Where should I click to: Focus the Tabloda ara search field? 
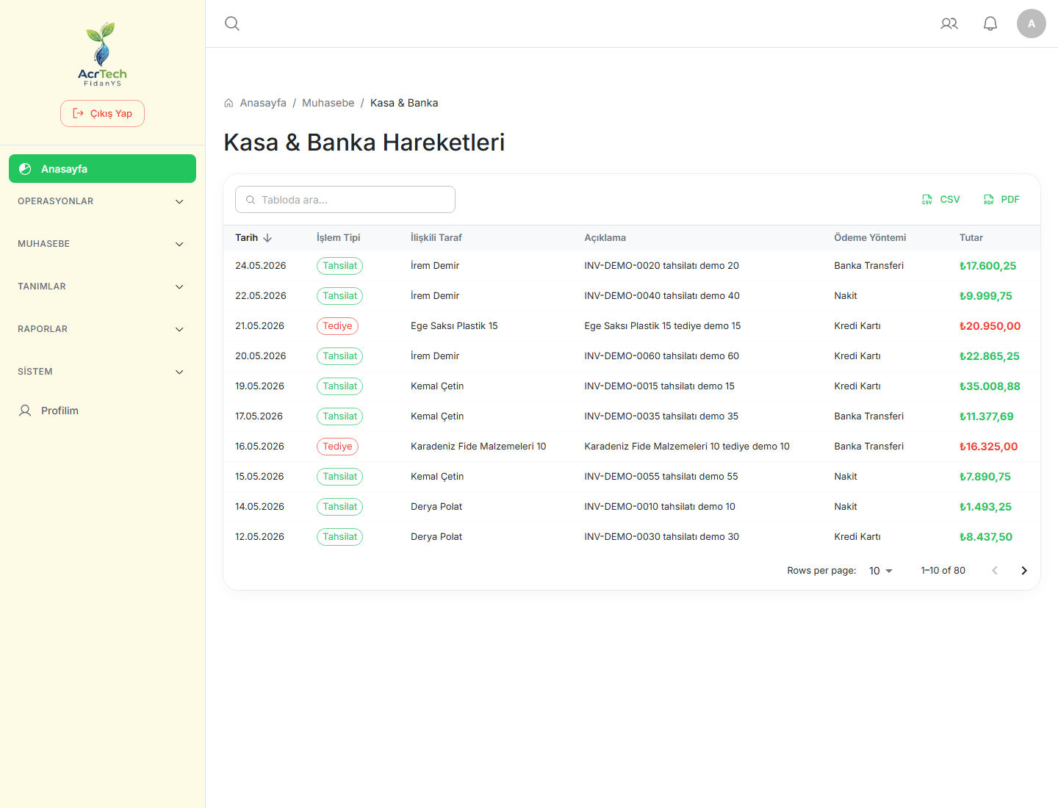(x=345, y=200)
